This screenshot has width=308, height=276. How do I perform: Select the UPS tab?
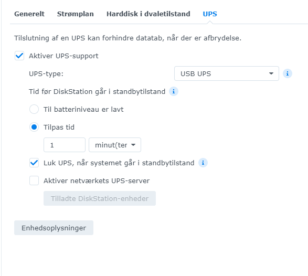pyautogui.click(x=210, y=14)
